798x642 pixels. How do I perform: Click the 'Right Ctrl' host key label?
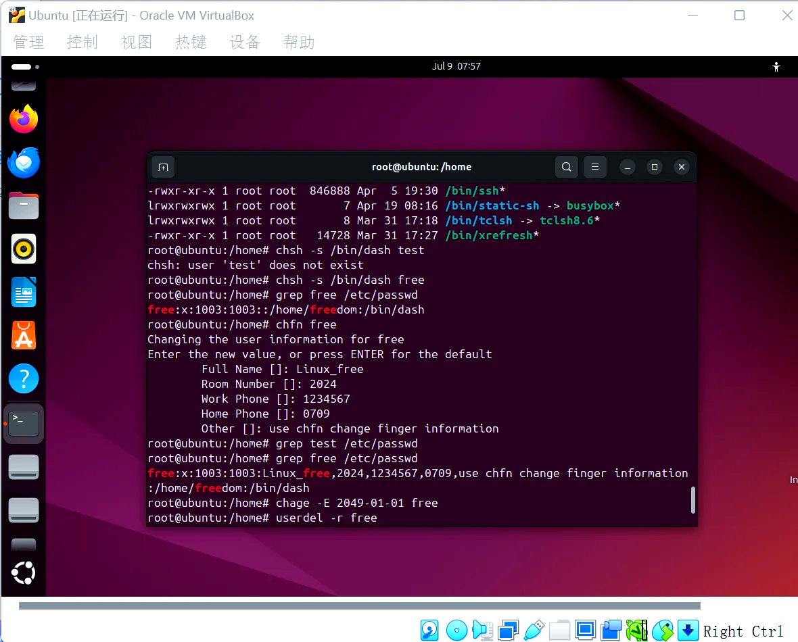pyautogui.click(x=743, y=631)
